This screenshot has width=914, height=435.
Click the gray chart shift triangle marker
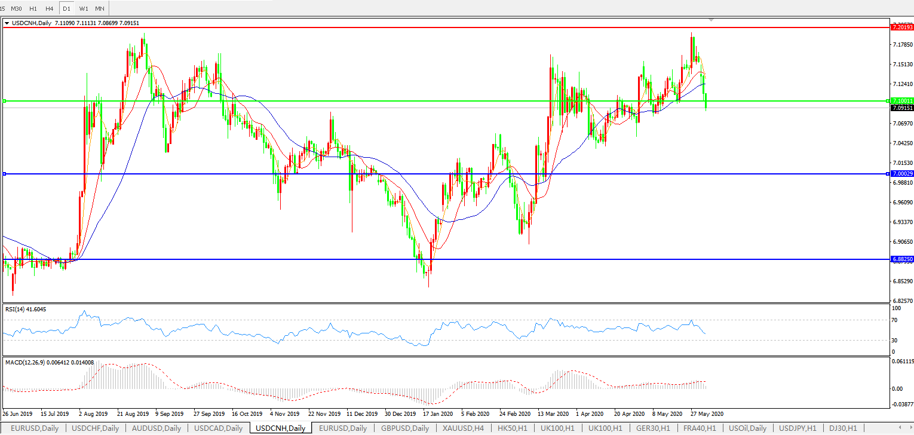point(710,20)
